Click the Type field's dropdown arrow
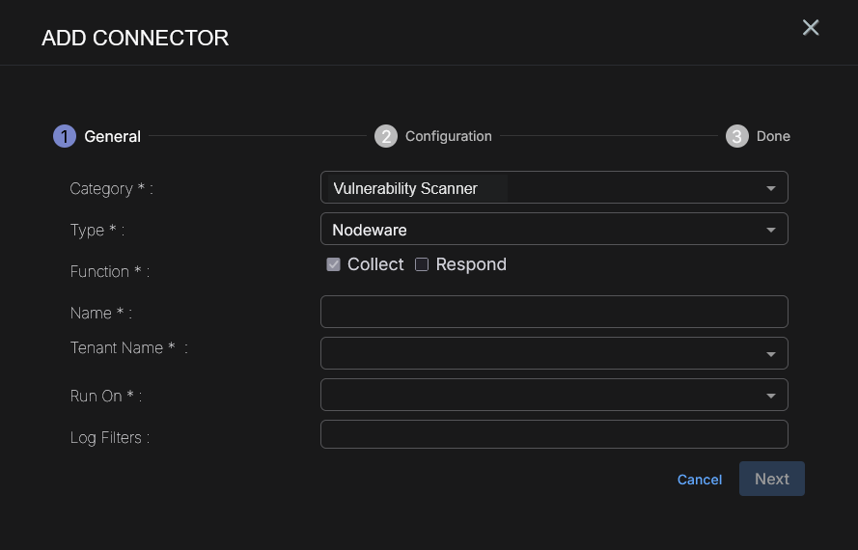The width and height of the screenshot is (858, 550). (x=770, y=230)
